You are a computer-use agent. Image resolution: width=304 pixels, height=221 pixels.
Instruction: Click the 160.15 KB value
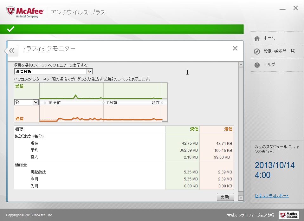pyautogui.click(x=223, y=150)
